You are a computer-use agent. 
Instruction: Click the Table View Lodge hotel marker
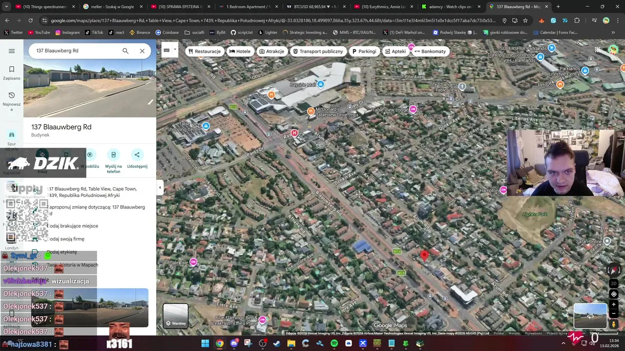(x=413, y=110)
